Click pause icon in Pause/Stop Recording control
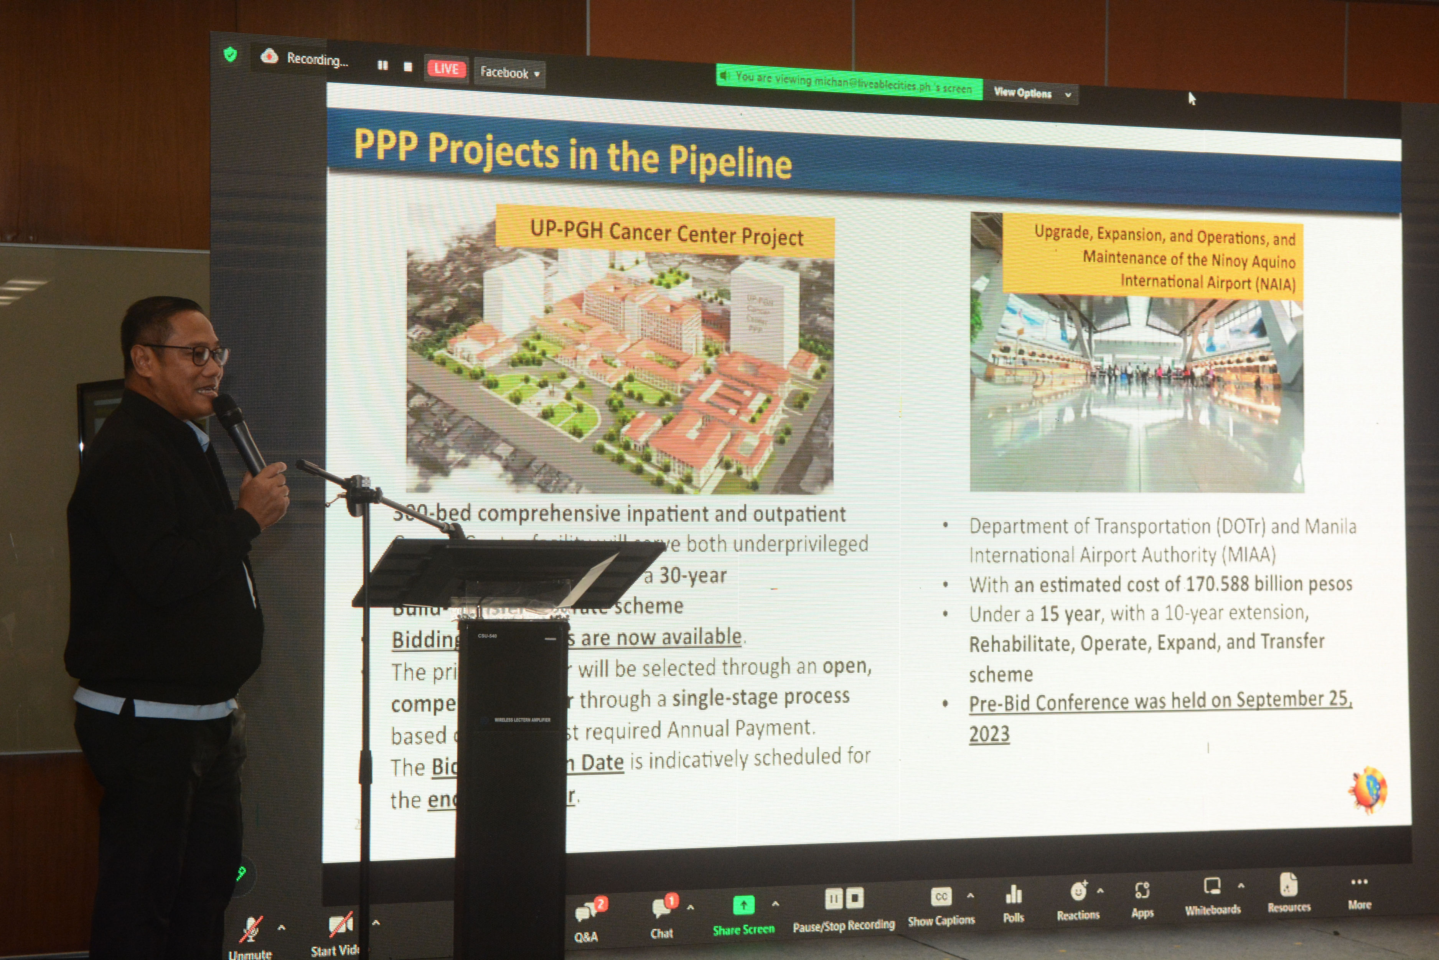 pos(833,899)
